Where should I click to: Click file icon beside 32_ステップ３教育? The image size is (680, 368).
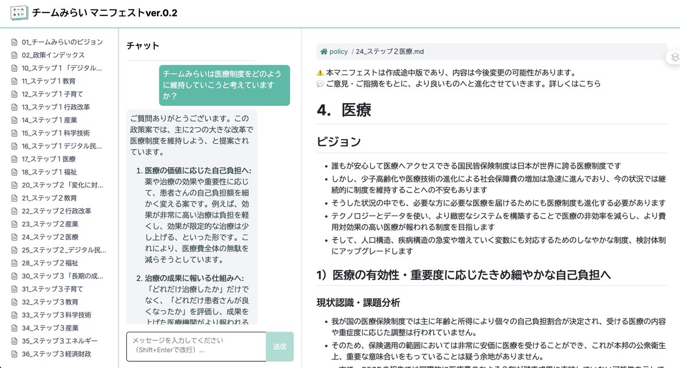(15, 302)
